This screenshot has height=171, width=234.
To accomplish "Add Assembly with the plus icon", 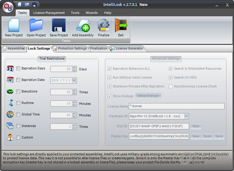I will coord(83,28).
